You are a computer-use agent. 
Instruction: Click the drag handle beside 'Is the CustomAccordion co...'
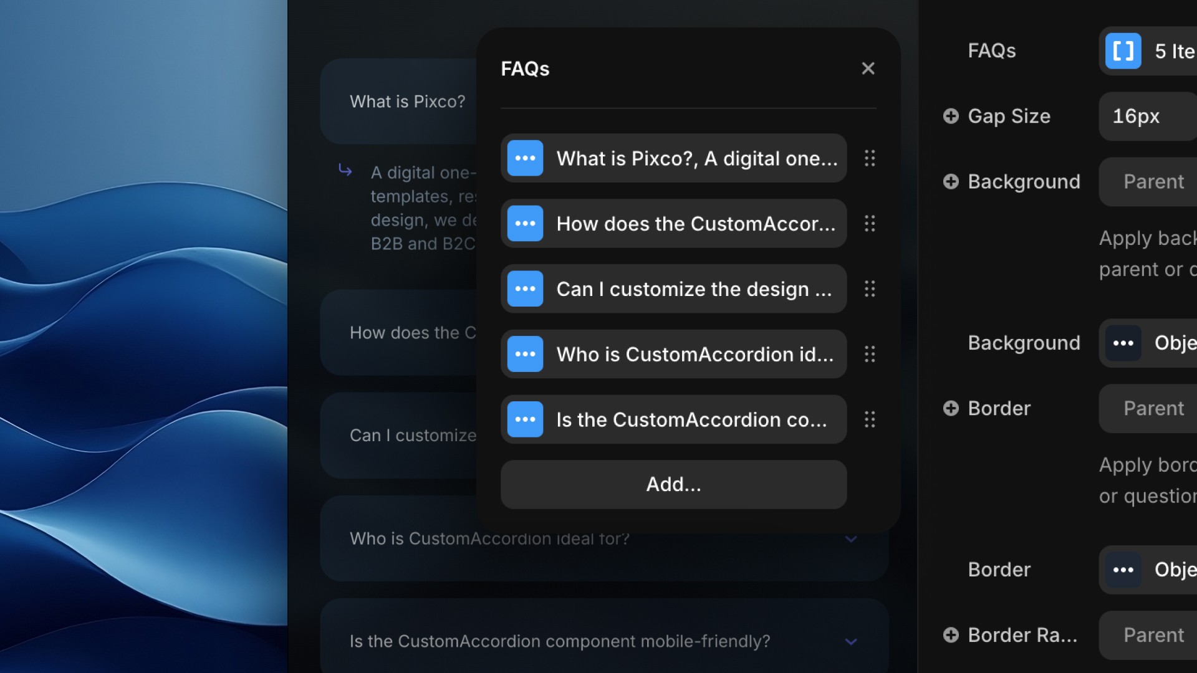870,419
